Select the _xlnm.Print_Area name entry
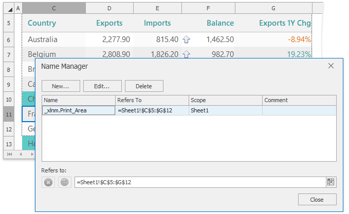This screenshot has height=214, width=349. (x=79, y=110)
